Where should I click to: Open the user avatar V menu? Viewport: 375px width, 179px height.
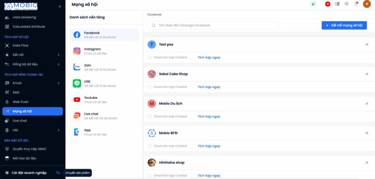tap(367, 4)
